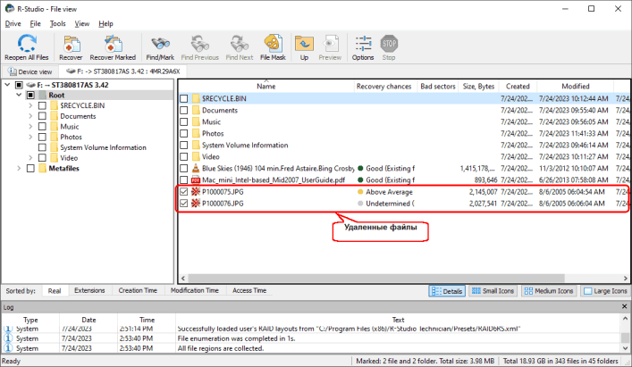Screen dimensions: 632x367
Task: Collapse the F: ST380817AS drive node
Action: pyautogui.click(x=7, y=85)
